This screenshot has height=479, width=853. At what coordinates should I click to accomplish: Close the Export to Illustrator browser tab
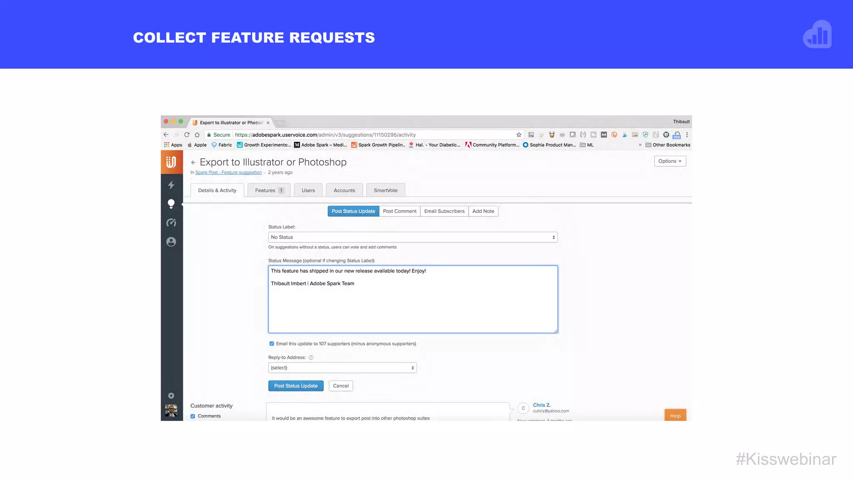pos(268,123)
